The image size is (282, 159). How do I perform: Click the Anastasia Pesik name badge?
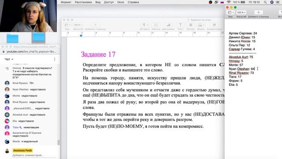click(x=22, y=150)
